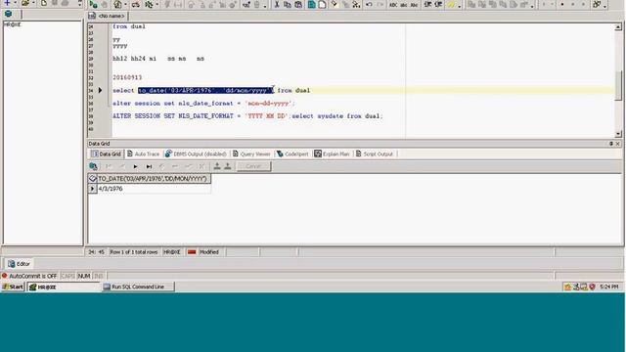
Task: Select the 4/3/1976 result cell
Action: pyautogui.click(x=154, y=189)
